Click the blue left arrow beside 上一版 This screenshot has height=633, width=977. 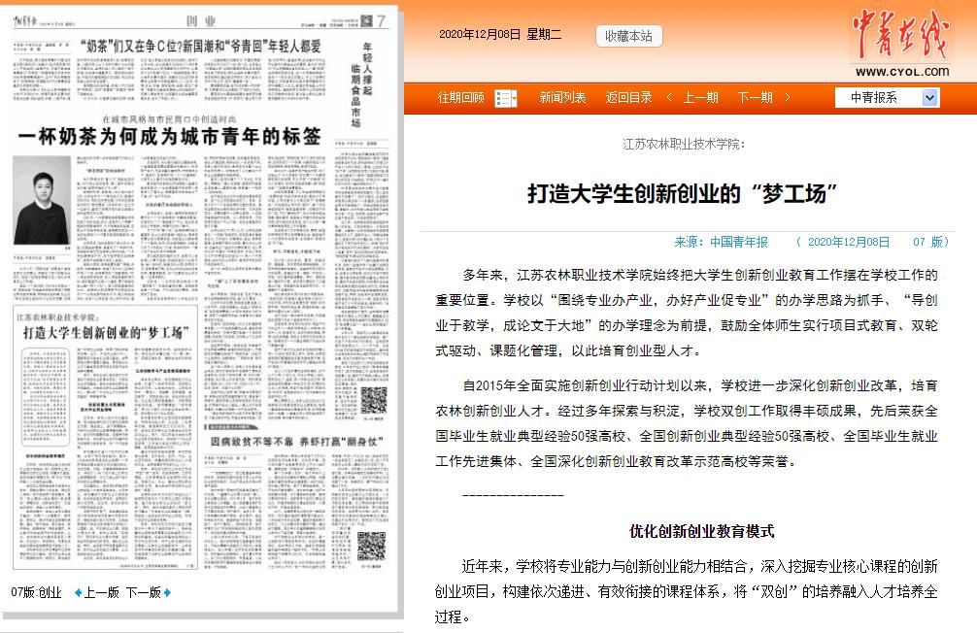[78, 592]
